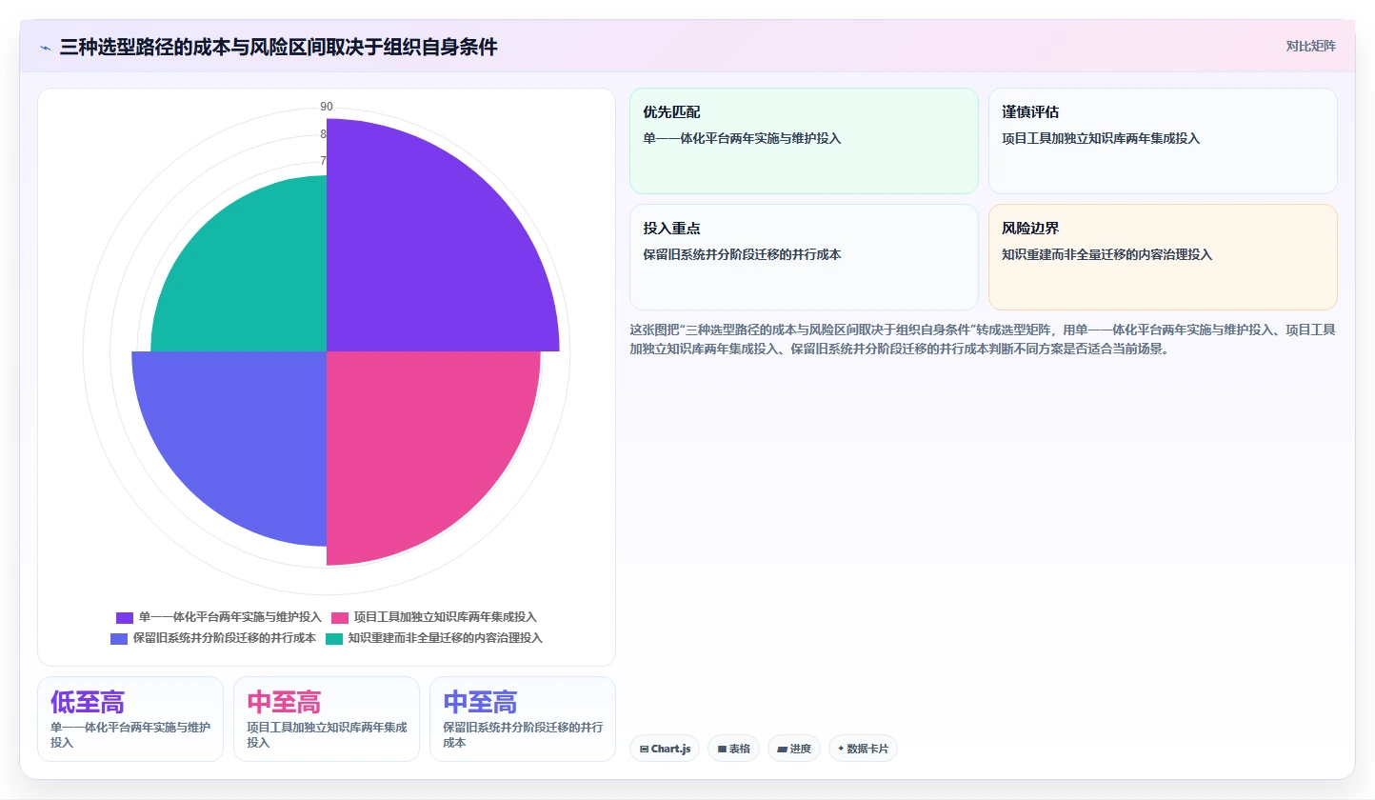Click the blue 中至高 stat value
The image size is (1375, 800).
point(480,703)
